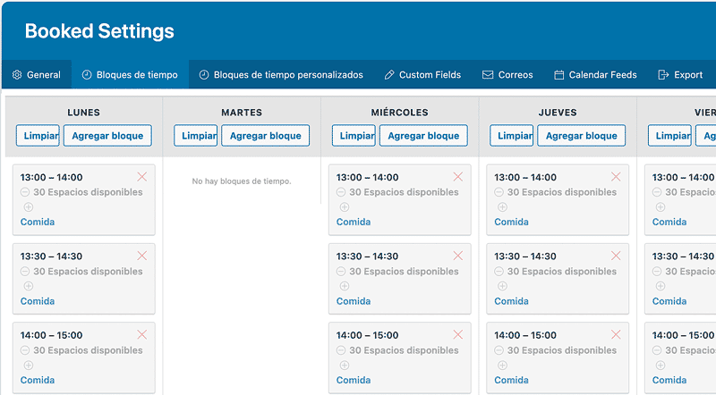Select 'No hay bloques de tiempo.' message
The width and height of the screenshot is (716, 395).
[242, 181]
